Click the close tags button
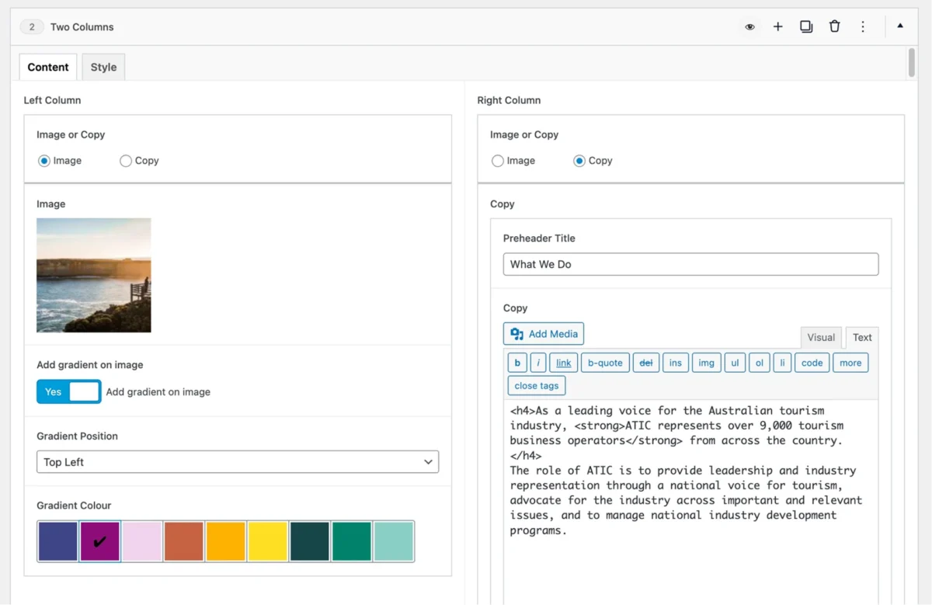The image size is (932, 605). 536,385
